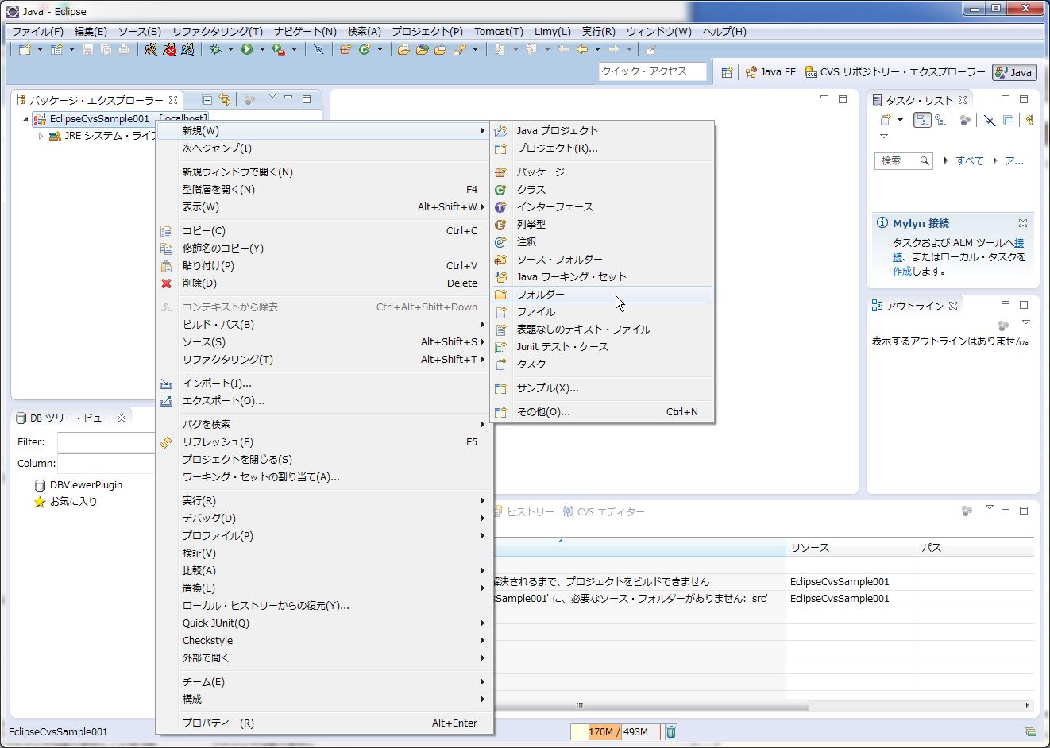
Task: Click the problems view horizontal scrollbar
Action: tap(651, 705)
